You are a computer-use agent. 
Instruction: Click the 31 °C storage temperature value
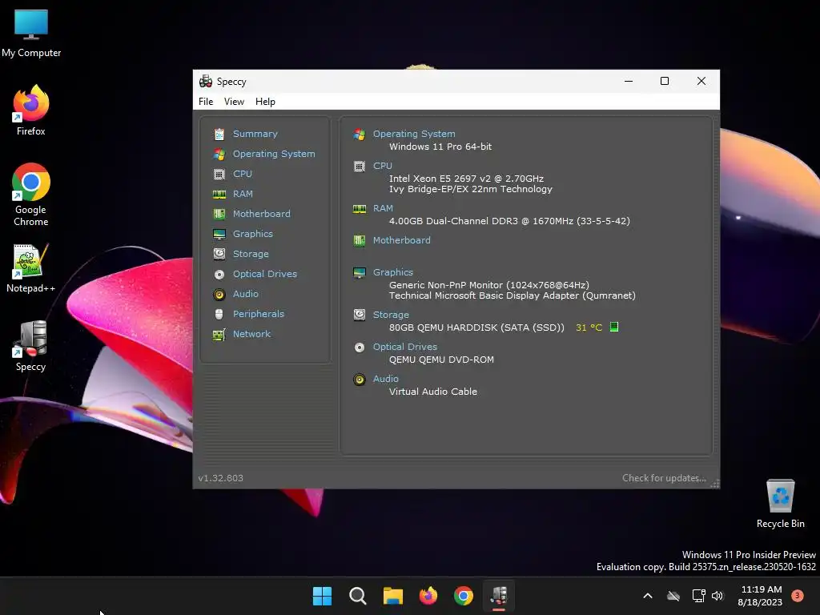589,328
